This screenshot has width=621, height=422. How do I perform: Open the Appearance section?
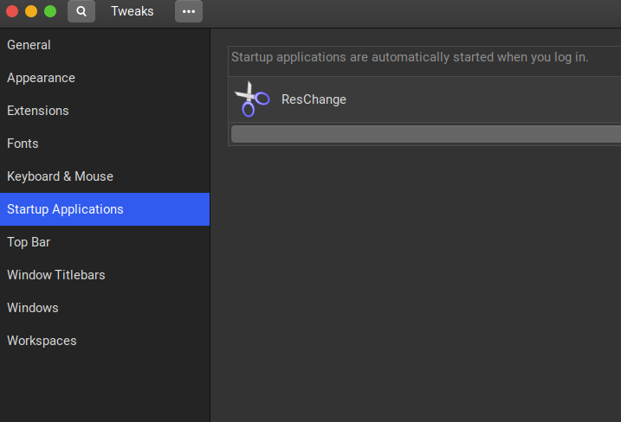pyautogui.click(x=105, y=78)
